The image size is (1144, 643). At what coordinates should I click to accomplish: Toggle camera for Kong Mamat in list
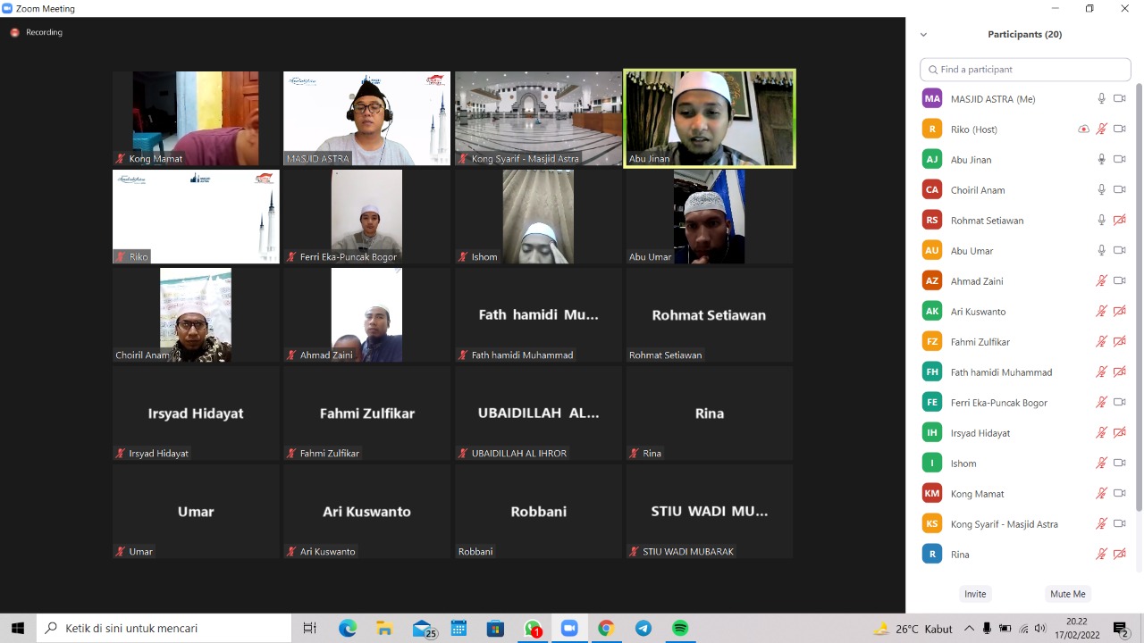pos(1119,494)
